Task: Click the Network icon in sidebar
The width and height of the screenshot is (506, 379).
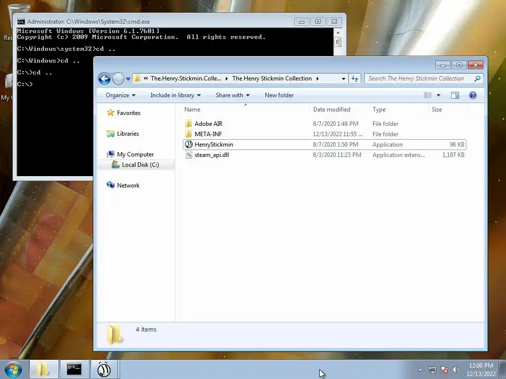Action: 110,185
